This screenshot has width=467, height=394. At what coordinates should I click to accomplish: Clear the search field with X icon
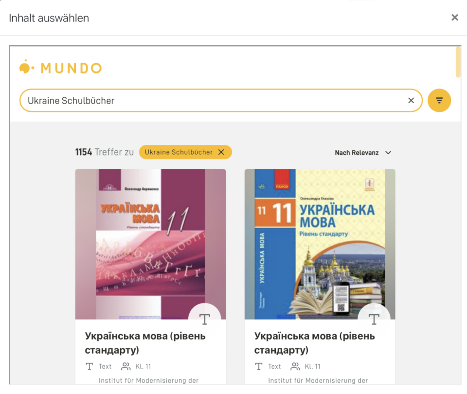411,100
